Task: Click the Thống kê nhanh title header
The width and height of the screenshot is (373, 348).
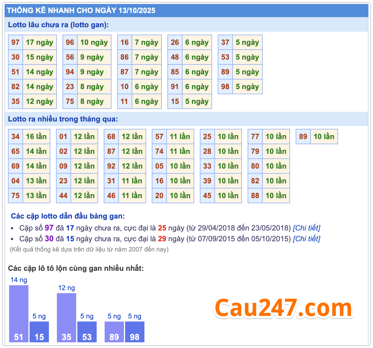Action: coord(81,11)
